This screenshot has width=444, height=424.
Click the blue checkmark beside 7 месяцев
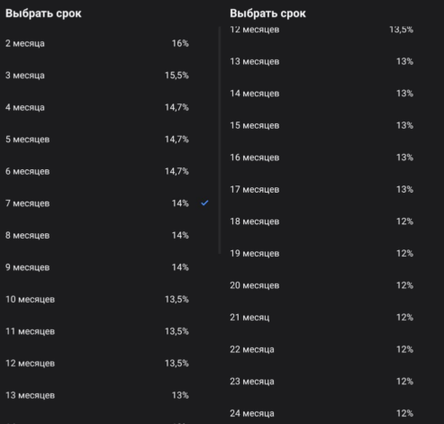pyautogui.click(x=204, y=203)
